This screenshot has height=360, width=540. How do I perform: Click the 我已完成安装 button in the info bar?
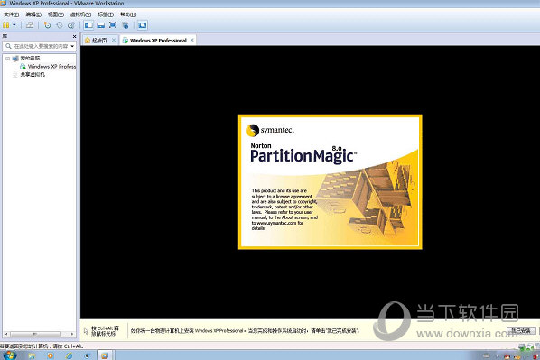pos(521,331)
